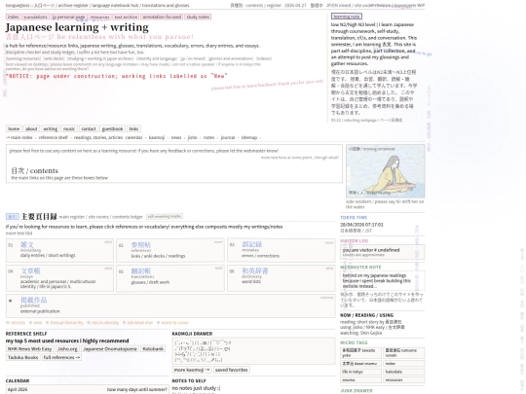Image resolution: width=526 pixels, height=394 pixels.
Task: Click the red page under construction notice
Action: coord(117,76)
